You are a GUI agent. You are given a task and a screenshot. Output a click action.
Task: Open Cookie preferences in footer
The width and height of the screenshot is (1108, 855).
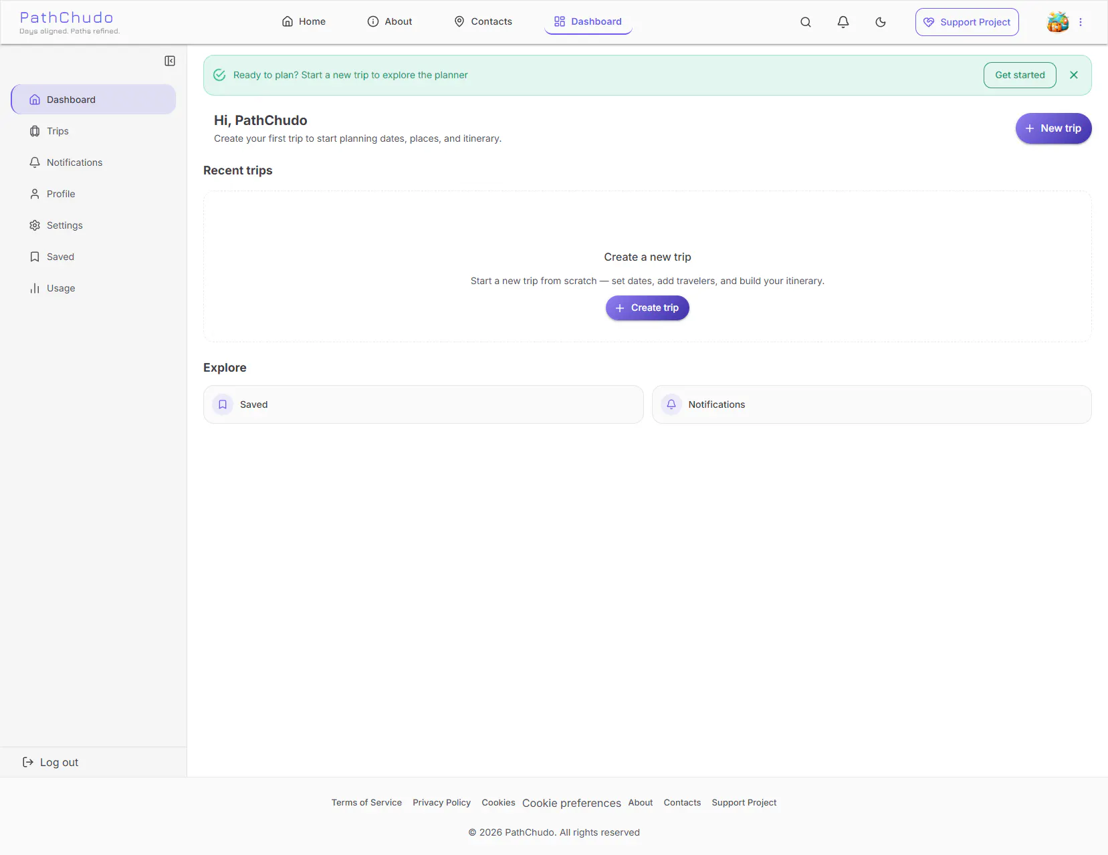point(572,803)
